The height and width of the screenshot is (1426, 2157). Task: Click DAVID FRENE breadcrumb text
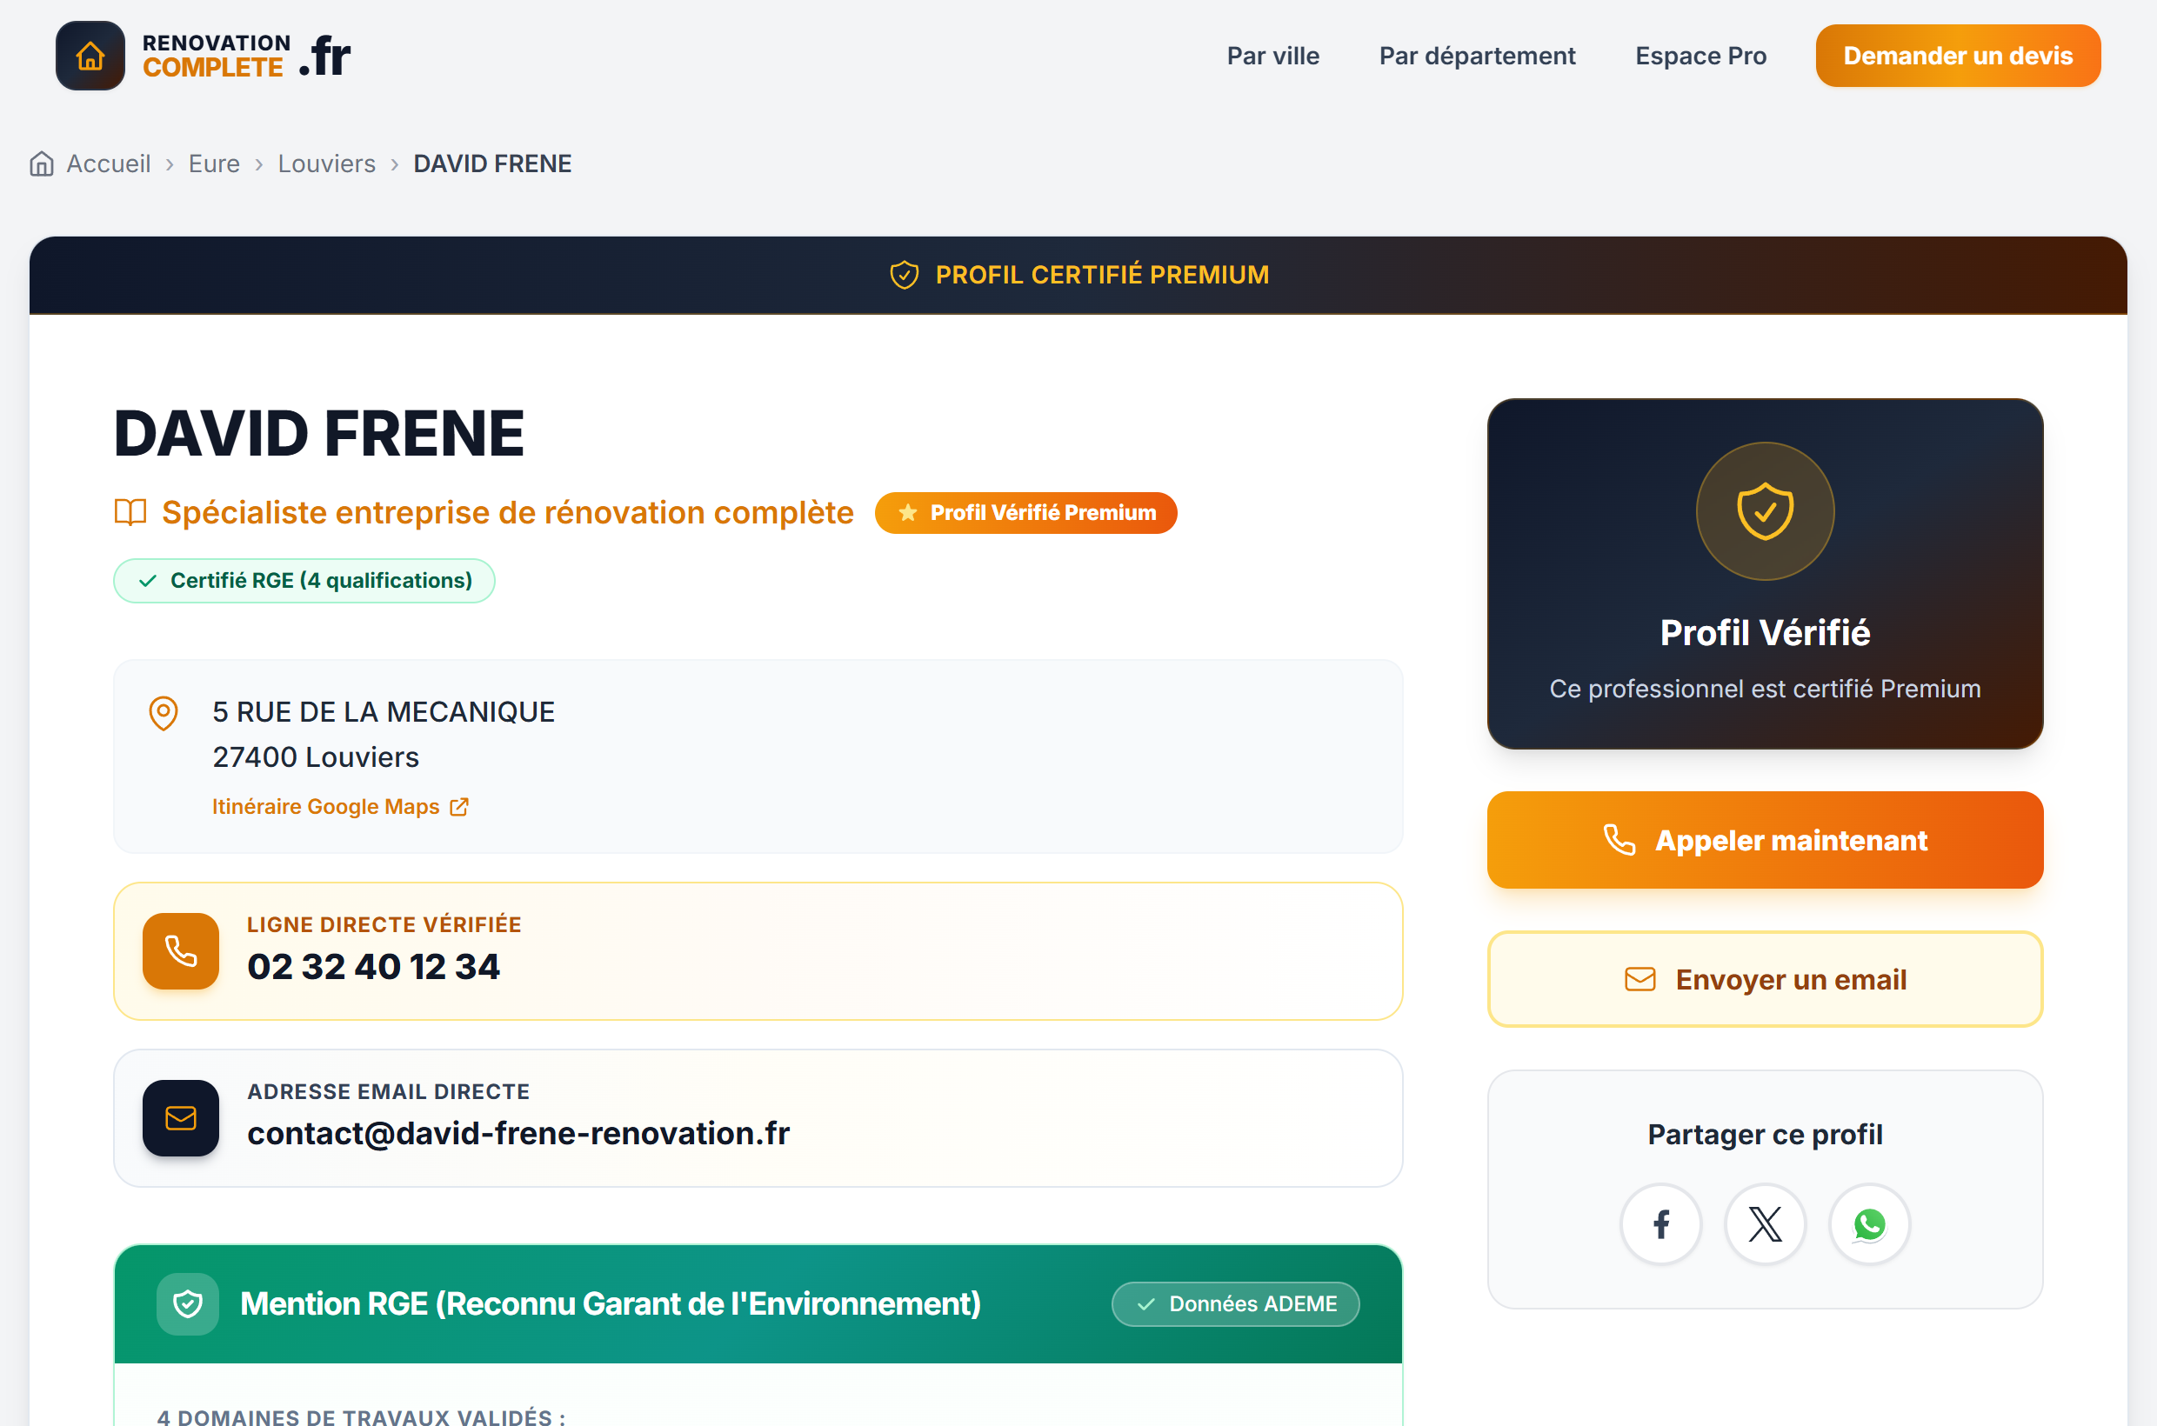coord(492,163)
